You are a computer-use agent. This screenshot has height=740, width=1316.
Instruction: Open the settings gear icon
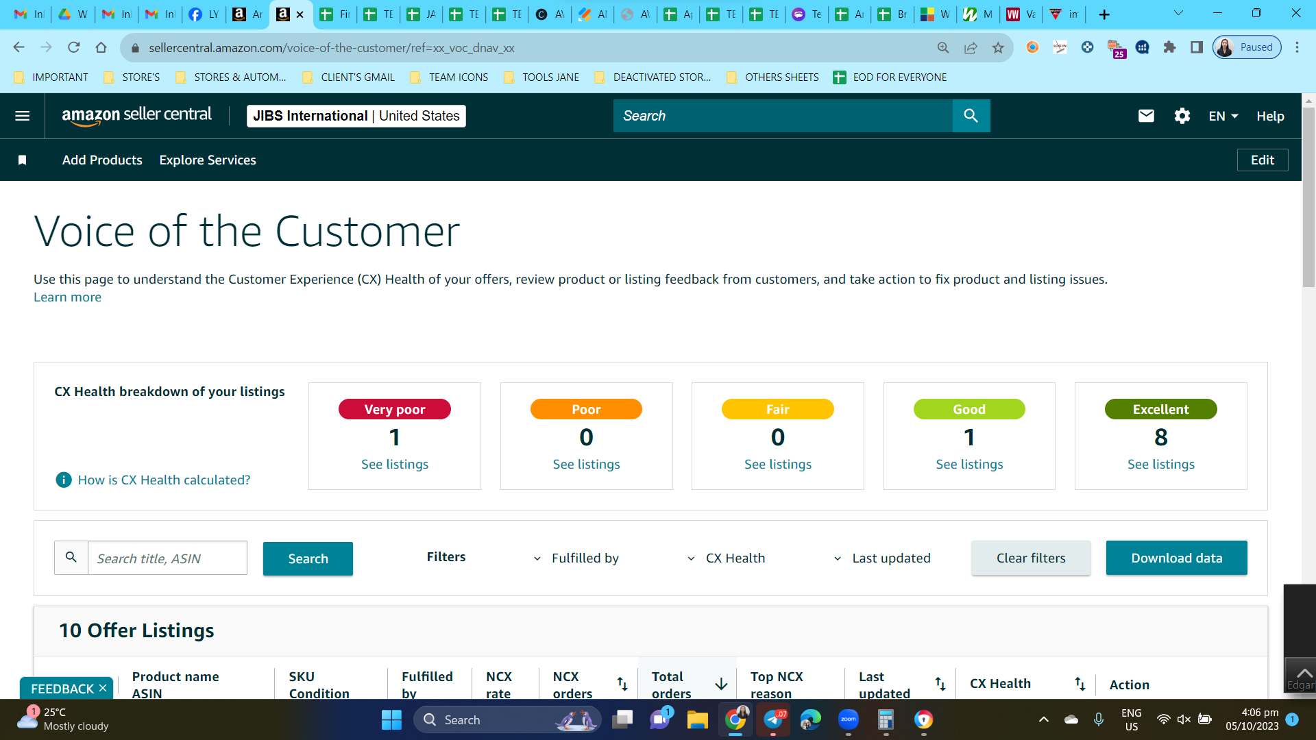pos(1182,116)
